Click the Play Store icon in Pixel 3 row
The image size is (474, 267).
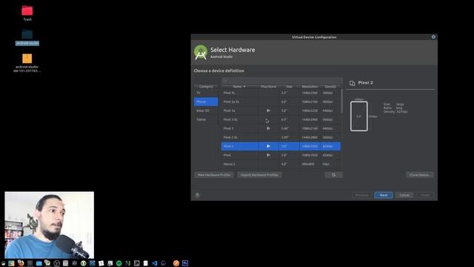click(268, 128)
